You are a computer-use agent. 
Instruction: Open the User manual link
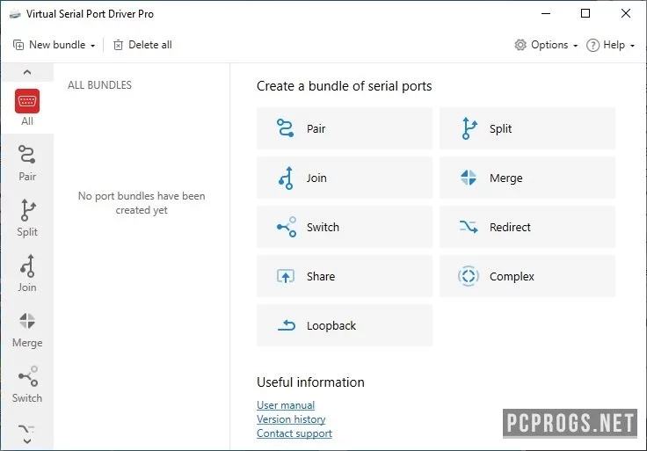pyautogui.click(x=286, y=404)
